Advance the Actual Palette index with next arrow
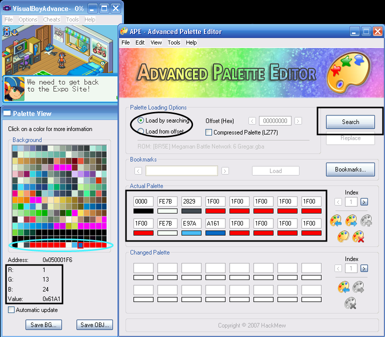This screenshot has width=385, height=337. tap(364, 201)
